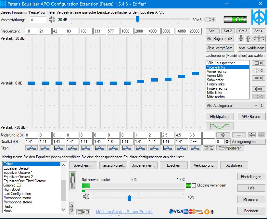This screenshot has width=267, height=219.
Task: Add a speaker with plus speaker icon
Action: pyautogui.click(x=259, y=70)
